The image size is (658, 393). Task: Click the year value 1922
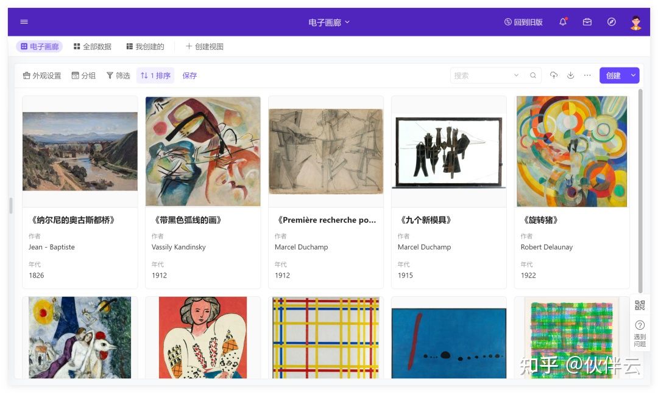coord(528,275)
